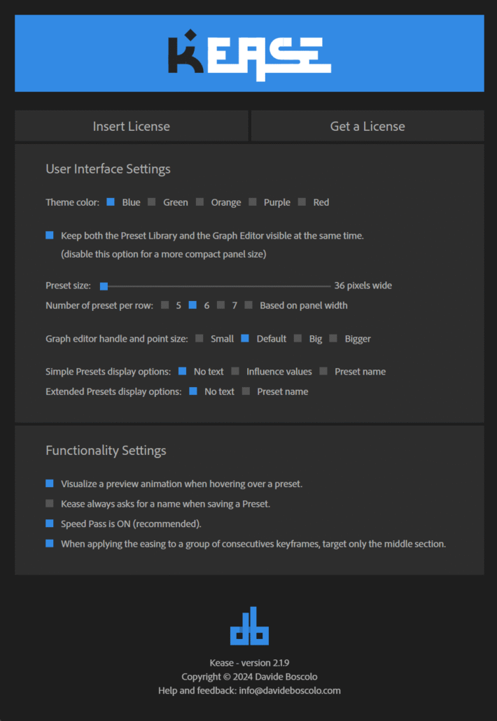Choose the Orange theme color
Screen dimensions: 497x721
[199, 202]
